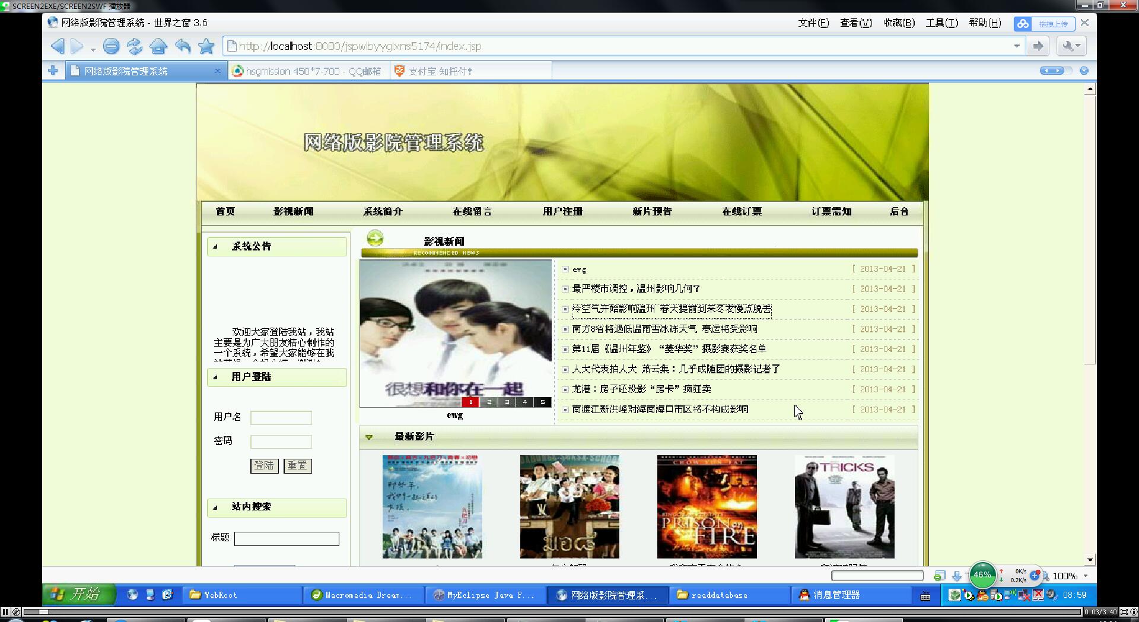Click the Prison on Fire movie poster
The height and width of the screenshot is (622, 1139).
click(707, 506)
